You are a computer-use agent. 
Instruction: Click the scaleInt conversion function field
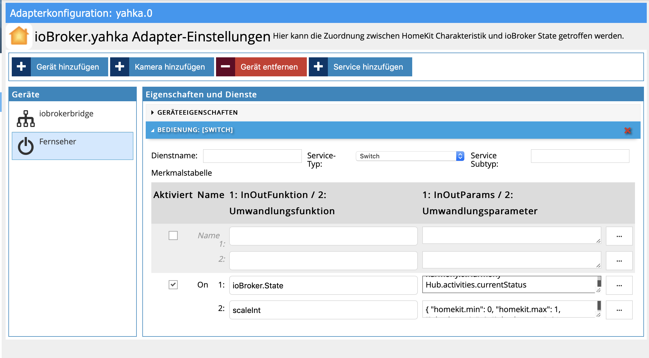pyautogui.click(x=323, y=310)
